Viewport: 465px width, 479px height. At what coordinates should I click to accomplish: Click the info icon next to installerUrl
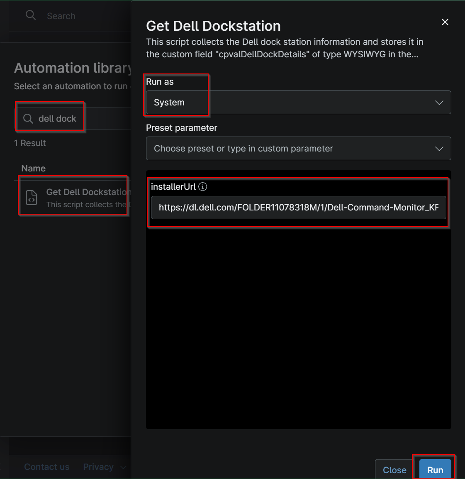(x=202, y=186)
